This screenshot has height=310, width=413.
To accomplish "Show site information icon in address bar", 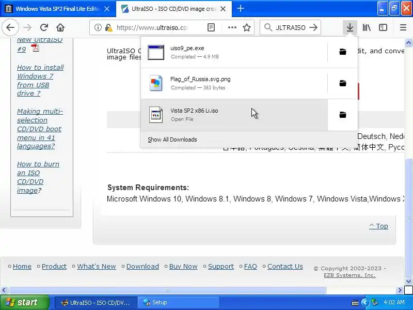I will (98, 27).
